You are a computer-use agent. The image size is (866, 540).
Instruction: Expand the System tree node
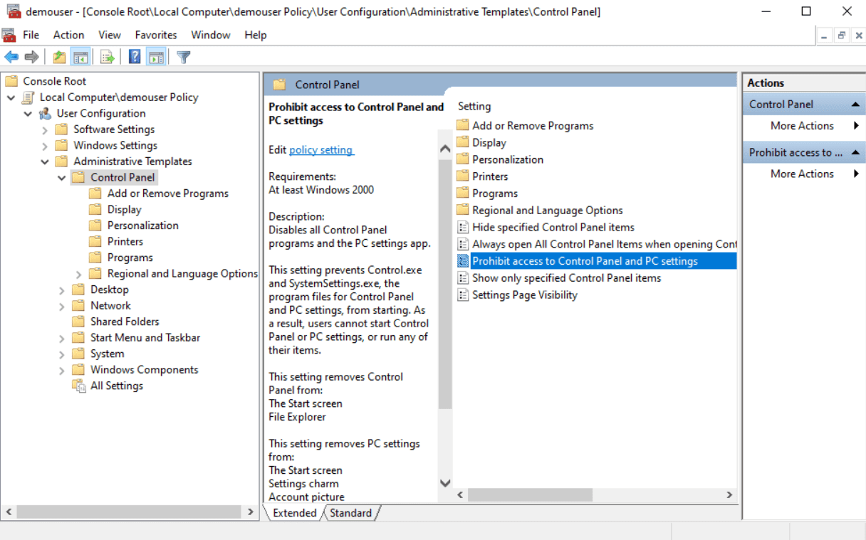[x=62, y=354]
